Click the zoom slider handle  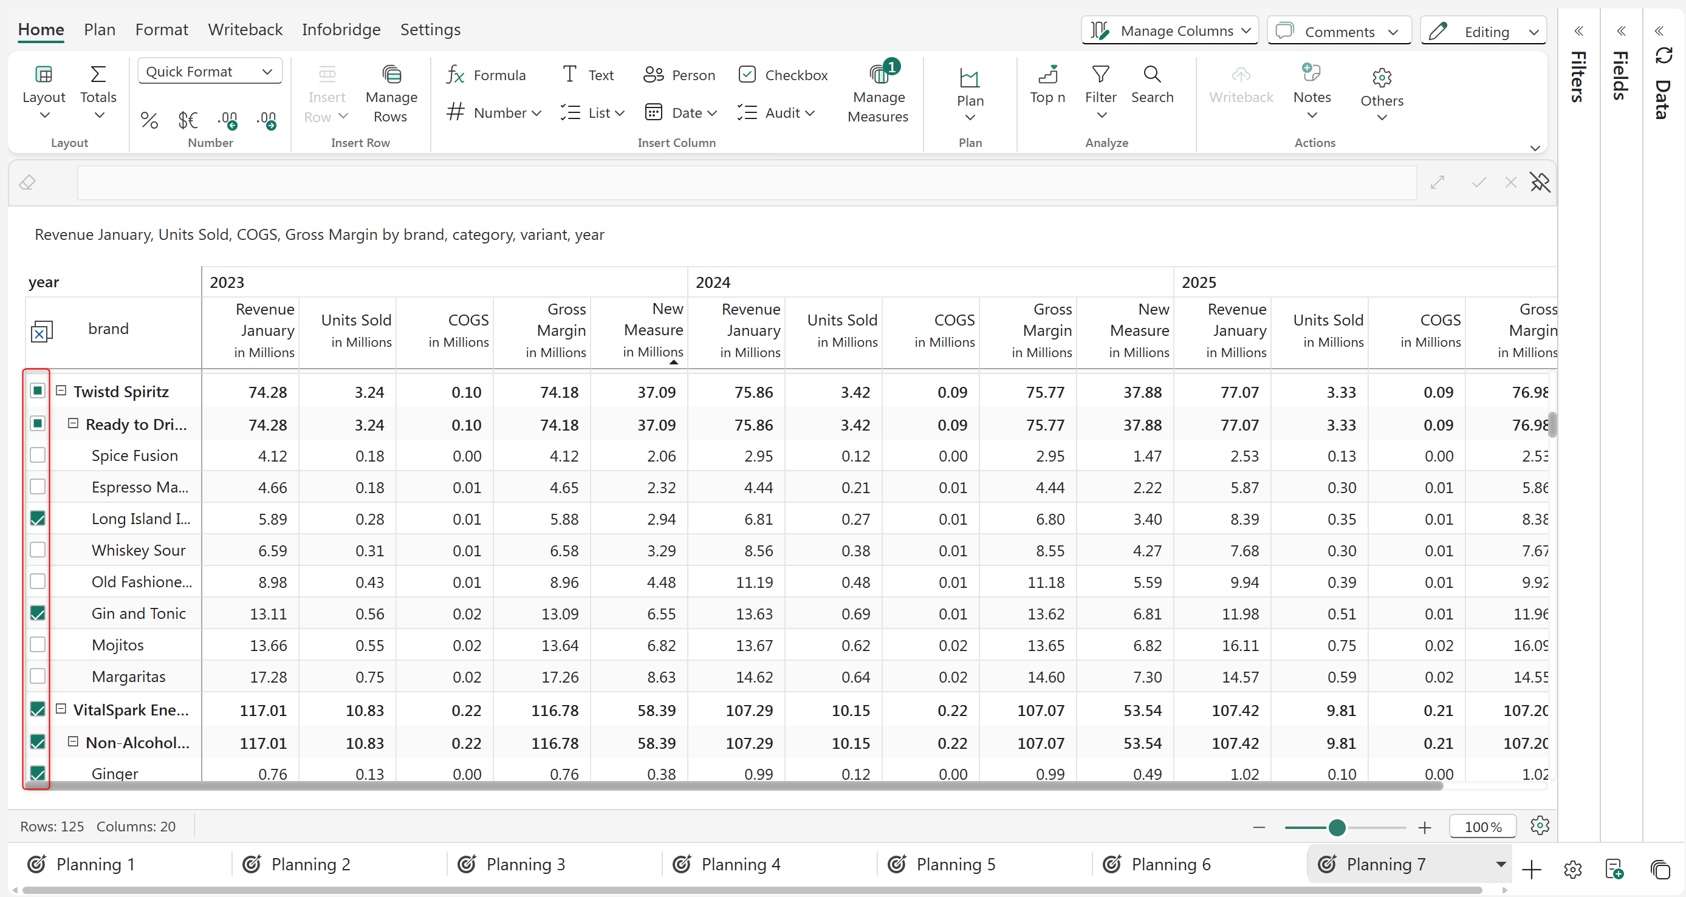1337,828
